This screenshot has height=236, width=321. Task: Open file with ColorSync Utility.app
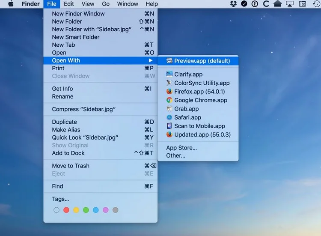click(x=202, y=83)
